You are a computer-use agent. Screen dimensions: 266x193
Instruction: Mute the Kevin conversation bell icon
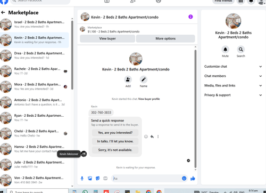pos(225,50)
